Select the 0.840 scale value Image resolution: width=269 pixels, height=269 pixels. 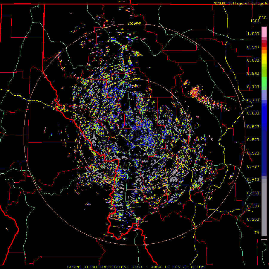click(253, 74)
